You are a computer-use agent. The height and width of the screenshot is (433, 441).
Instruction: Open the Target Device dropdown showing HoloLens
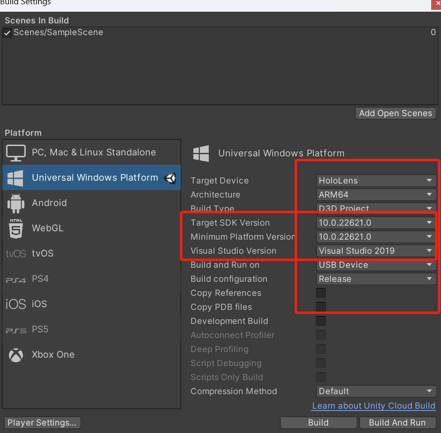[x=376, y=181]
